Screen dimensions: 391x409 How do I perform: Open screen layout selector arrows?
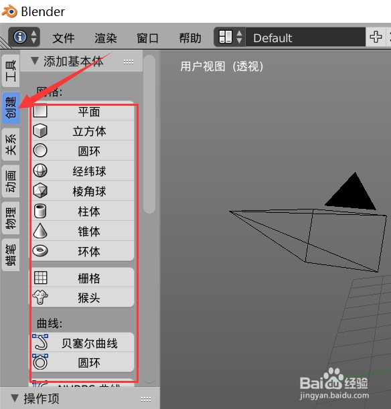click(239, 37)
